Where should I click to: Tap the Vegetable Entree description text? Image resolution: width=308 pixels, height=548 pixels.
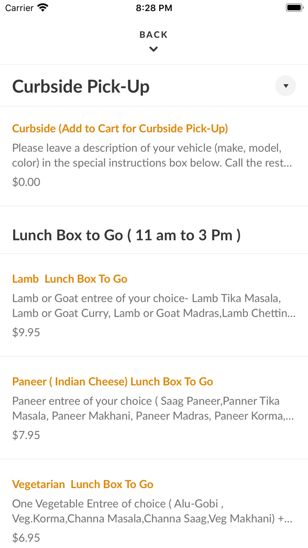[x=152, y=511]
